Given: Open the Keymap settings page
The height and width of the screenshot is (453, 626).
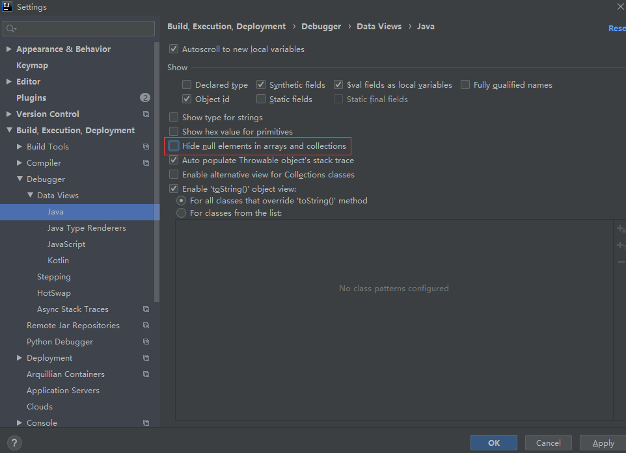Looking at the screenshot, I should [x=32, y=66].
